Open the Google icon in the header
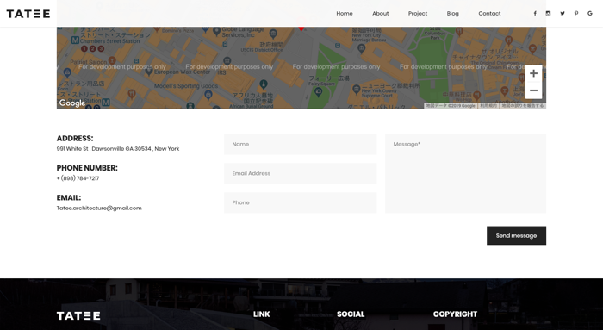Image resolution: width=603 pixels, height=330 pixels. click(590, 14)
